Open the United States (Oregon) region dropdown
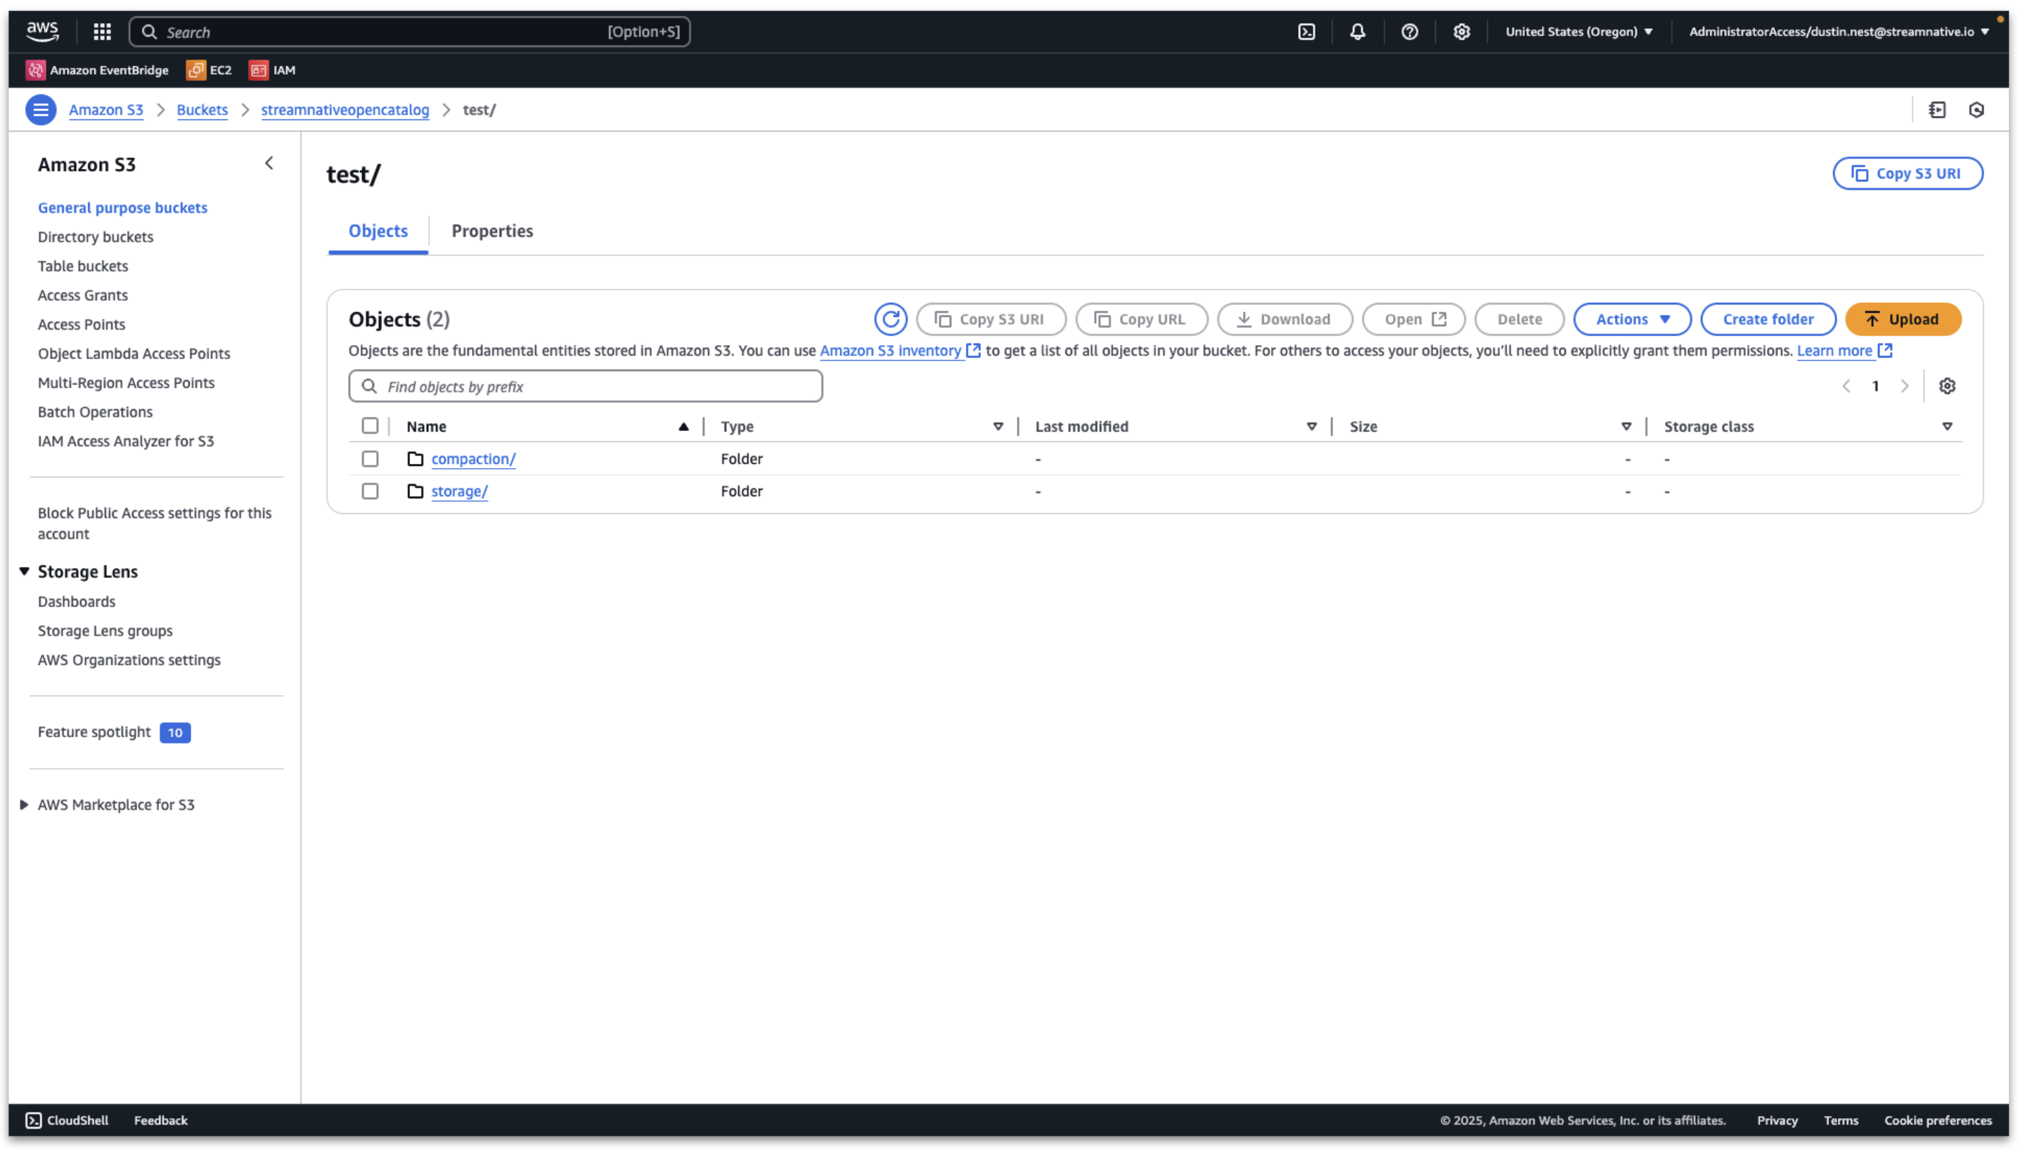The width and height of the screenshot is (2025, 1154). tap(1579, 32)
